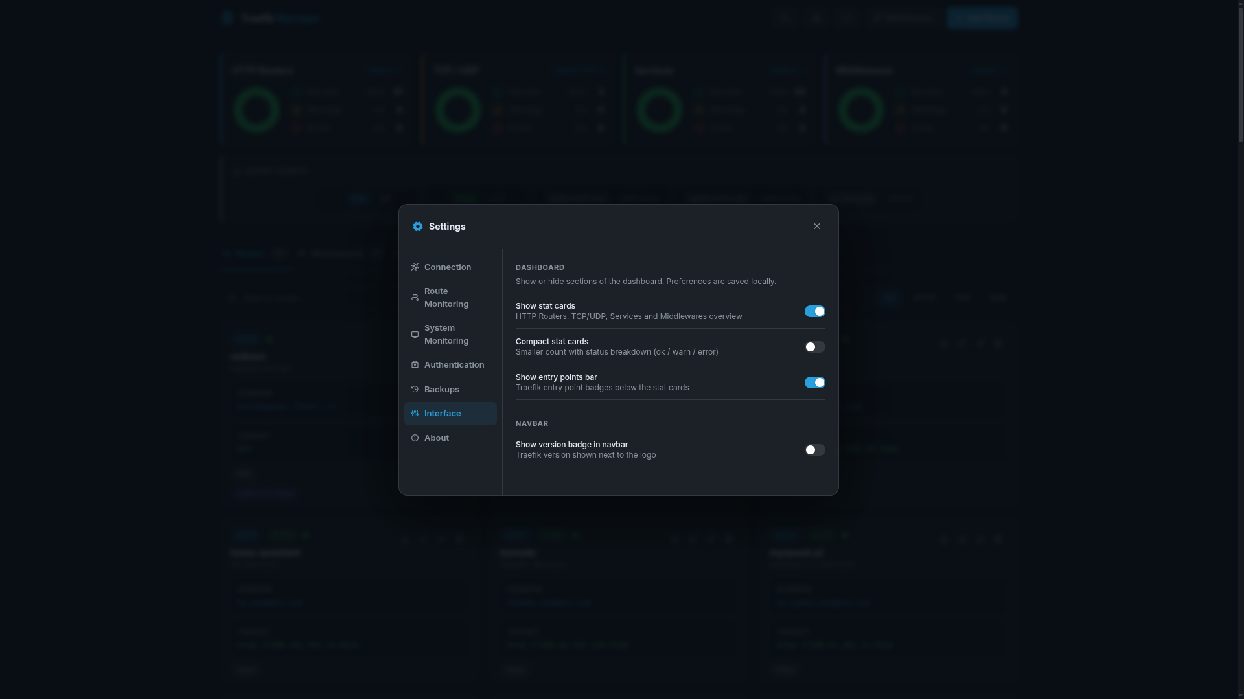1244x699 pixels.
Task: Click the history icon beside Backups
Action: pyautogui.click(x=415, y=389)
